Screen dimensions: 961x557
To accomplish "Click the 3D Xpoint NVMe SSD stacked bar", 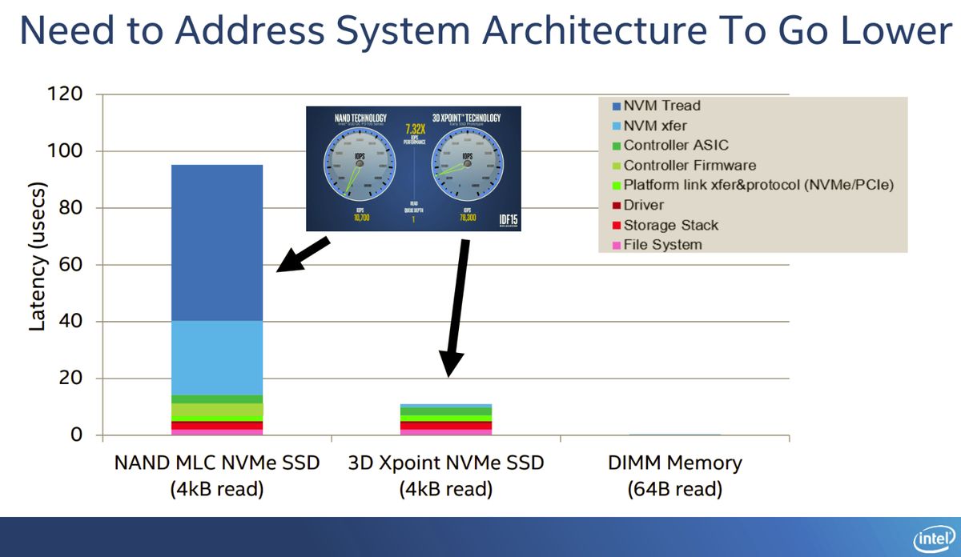I will click(x=446, y=419).
